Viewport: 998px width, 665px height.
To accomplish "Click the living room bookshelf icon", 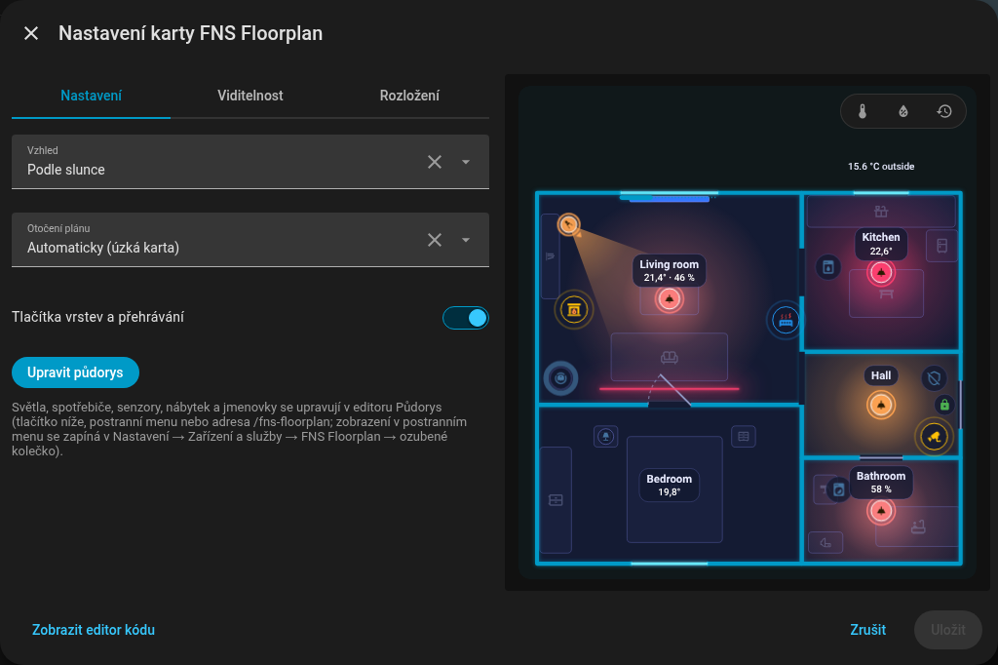I will click(550, 256).
